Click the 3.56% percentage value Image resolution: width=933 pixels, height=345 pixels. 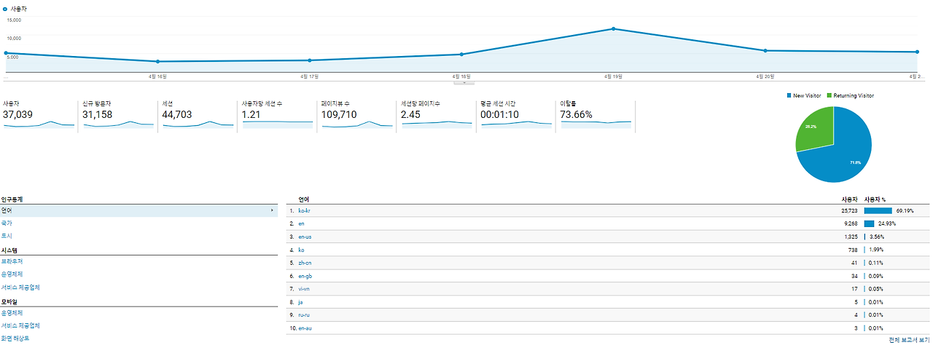pos(876,237)
